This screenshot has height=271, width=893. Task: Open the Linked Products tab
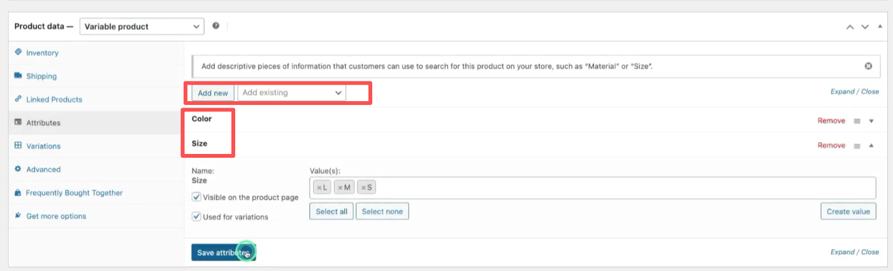point(54,100)
